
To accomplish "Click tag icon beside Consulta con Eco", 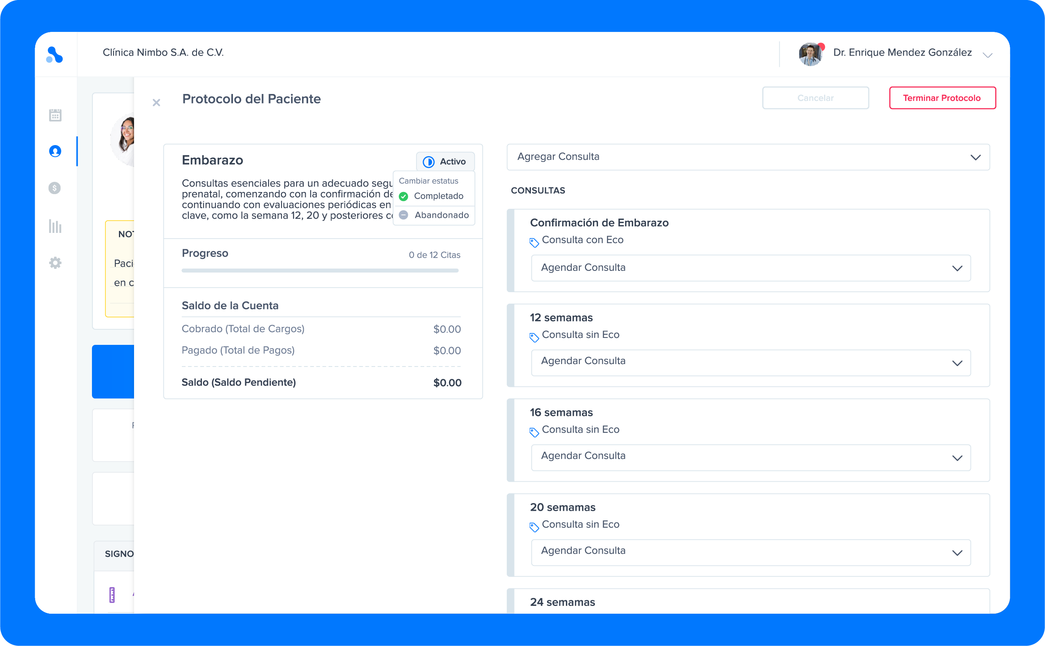I will click(x=534, y=242).
